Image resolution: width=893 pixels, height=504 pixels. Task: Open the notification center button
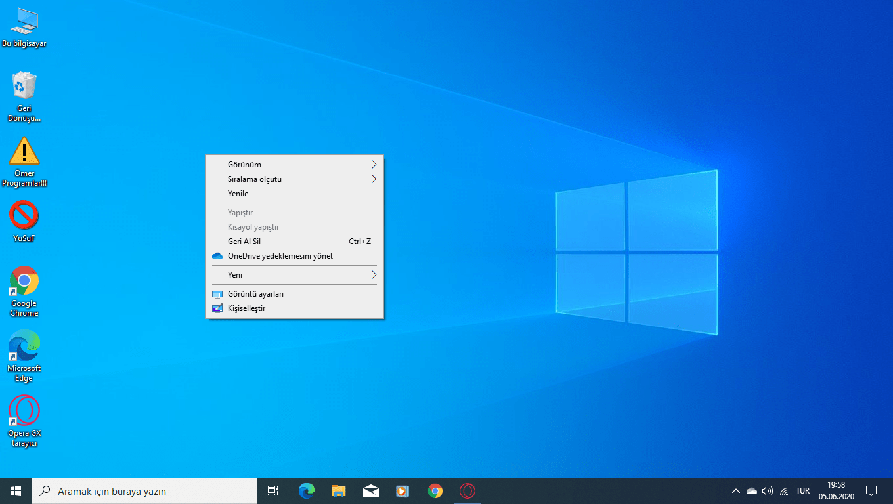tap(871, 490)
